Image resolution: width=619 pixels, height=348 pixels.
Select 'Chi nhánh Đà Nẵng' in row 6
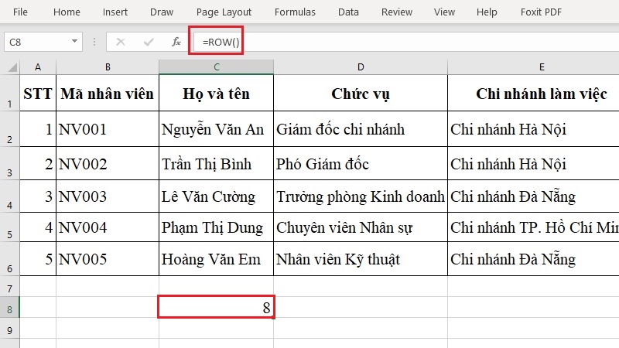[533, 259]
